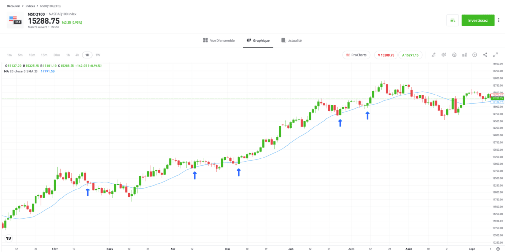Share the chart
The width and height of the screenshot is (505, 252).
[x=485, y=55]
